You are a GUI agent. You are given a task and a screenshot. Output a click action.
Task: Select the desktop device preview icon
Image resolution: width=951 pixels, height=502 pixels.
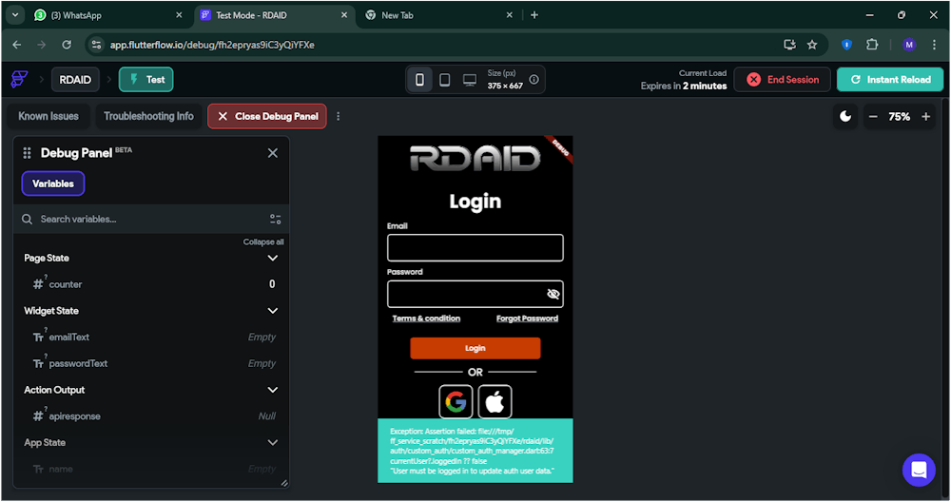pyautogui.click(x=470, y=80)
